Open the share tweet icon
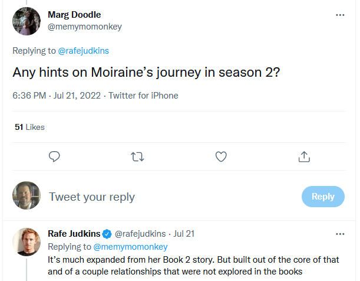Screen dimensions: 360x281 point(304,156)
